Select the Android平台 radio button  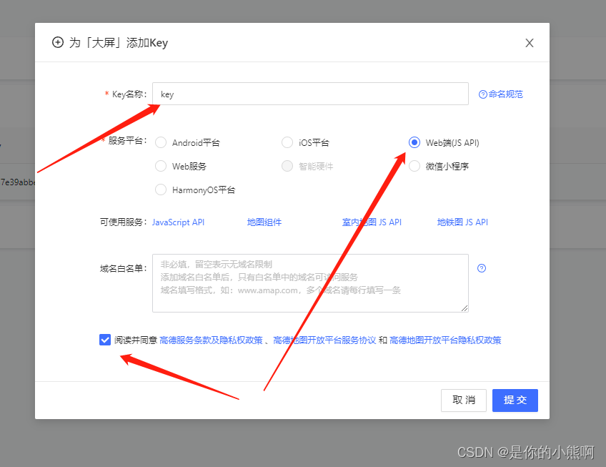coord(161,142)
